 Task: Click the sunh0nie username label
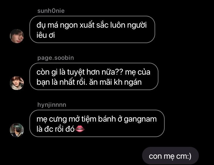51,11
